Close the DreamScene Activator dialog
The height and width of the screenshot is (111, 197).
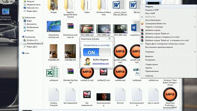coord(110,38)
